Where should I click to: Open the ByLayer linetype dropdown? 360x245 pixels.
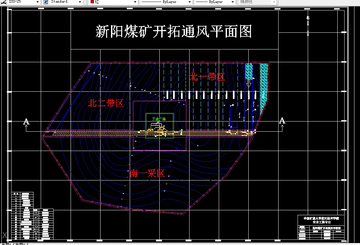click(190, 2)
